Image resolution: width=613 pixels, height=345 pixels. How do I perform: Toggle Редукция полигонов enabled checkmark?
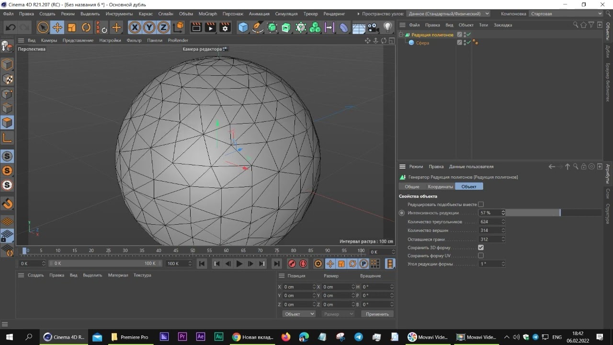click(469, 34)
